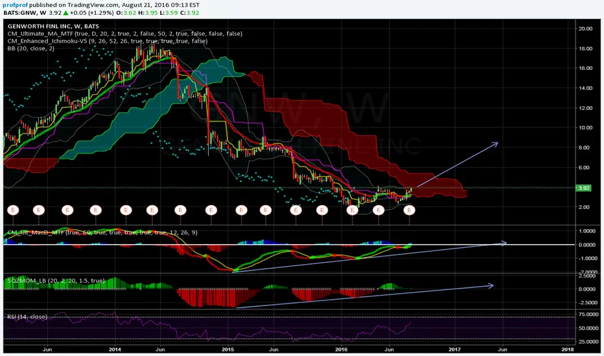Select the CM_Ultimate_MA_MTF indicator legend

tap(125, 34)
